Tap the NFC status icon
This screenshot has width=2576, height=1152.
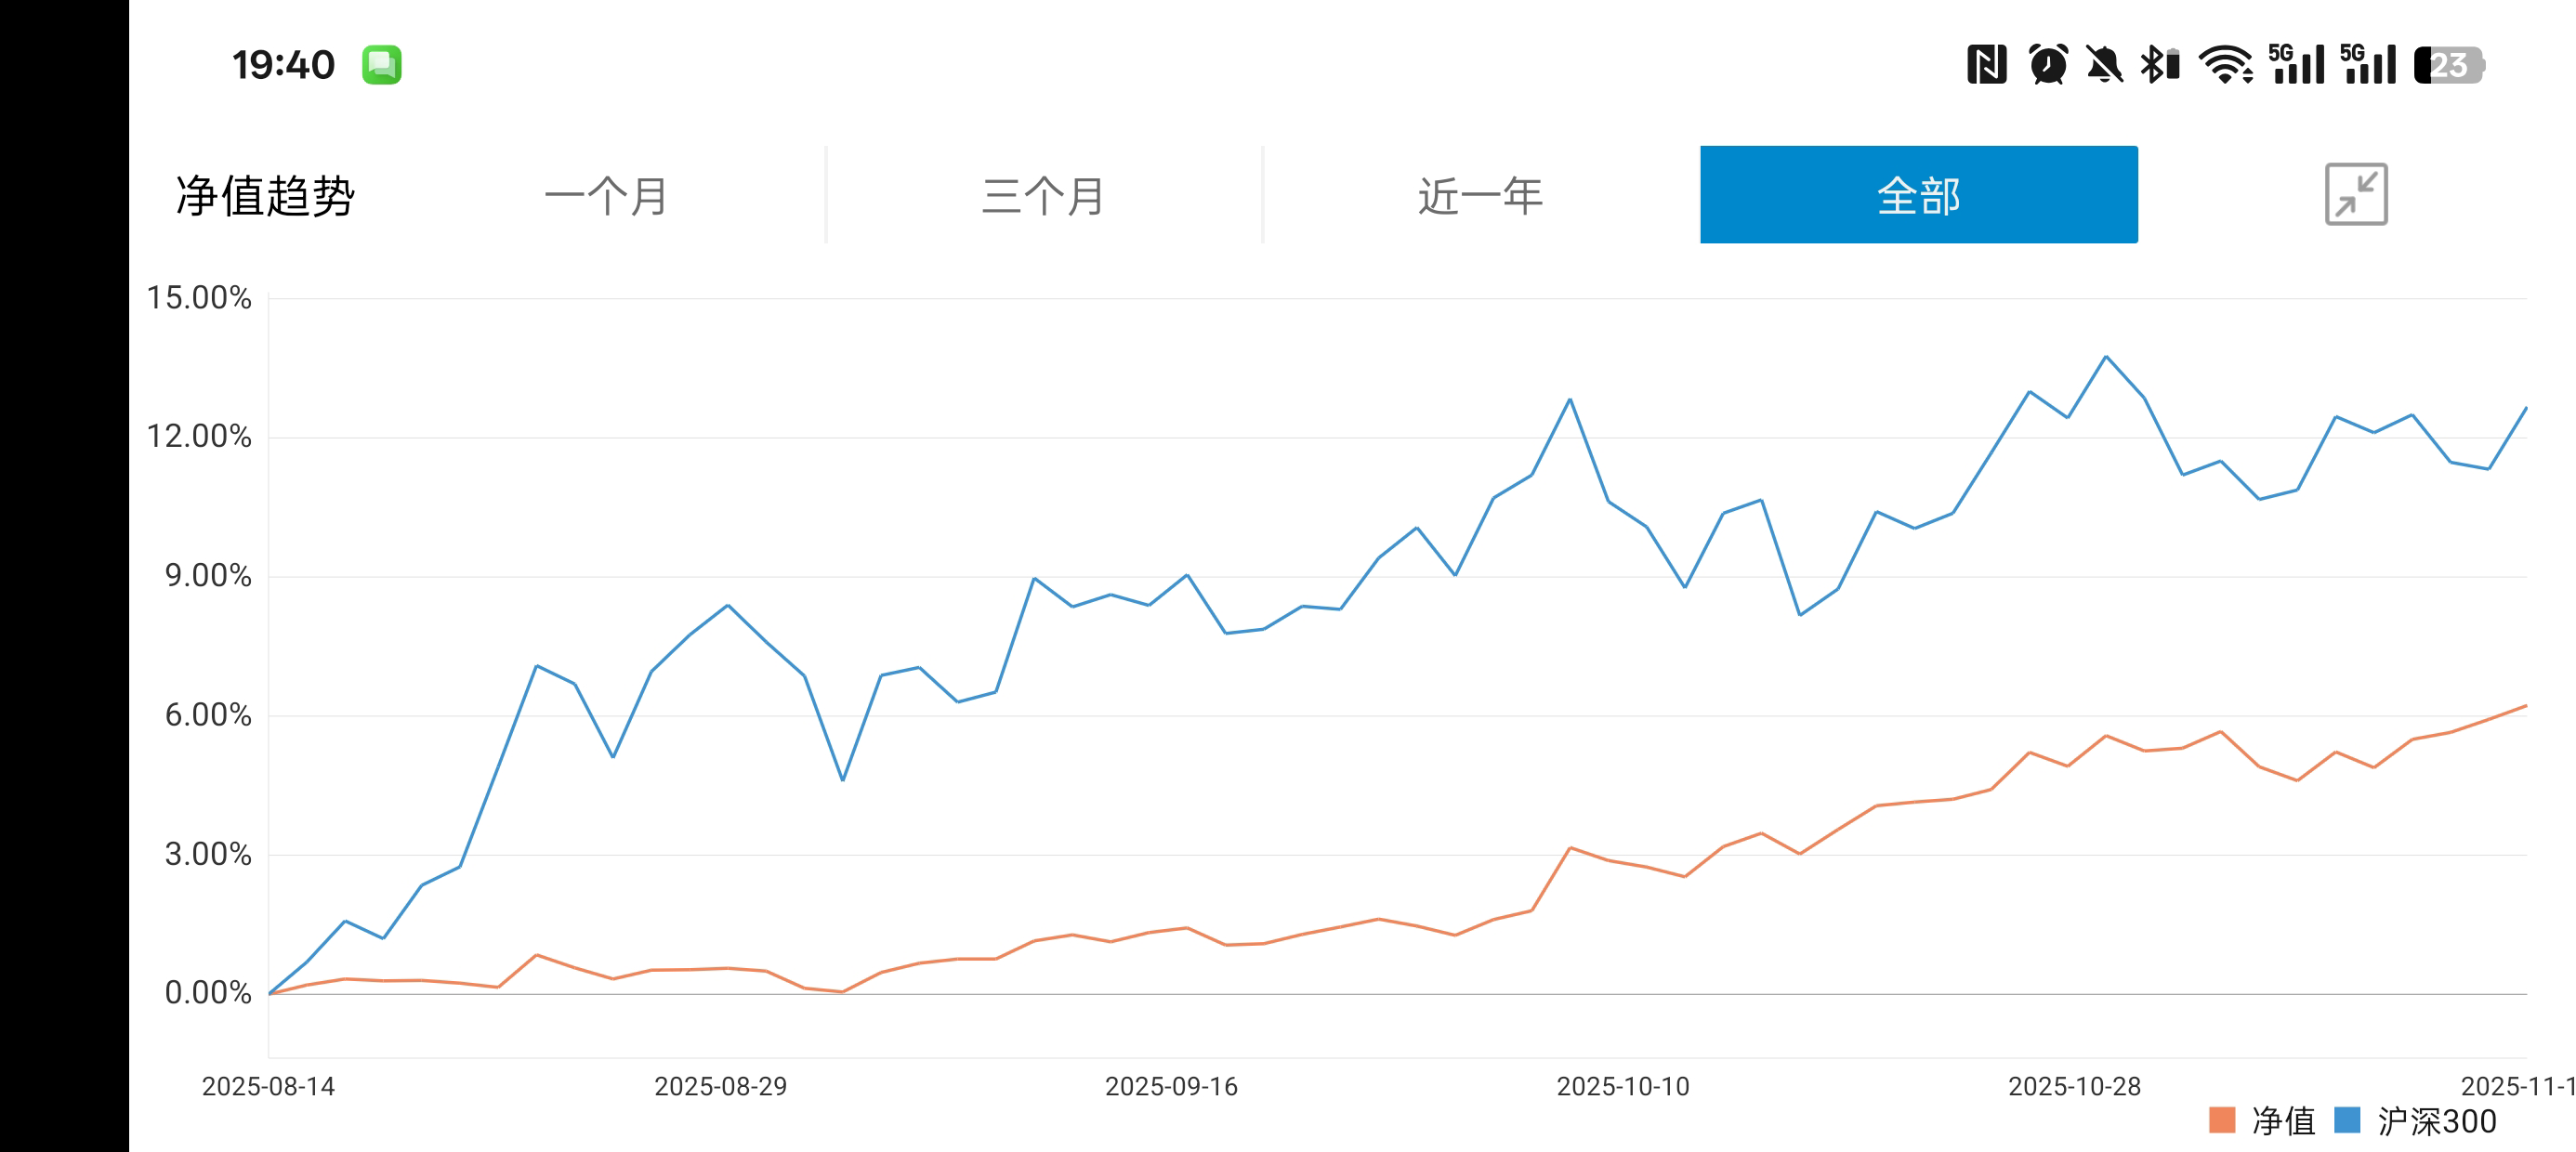pyautogui.click(x=1986, y=65)
